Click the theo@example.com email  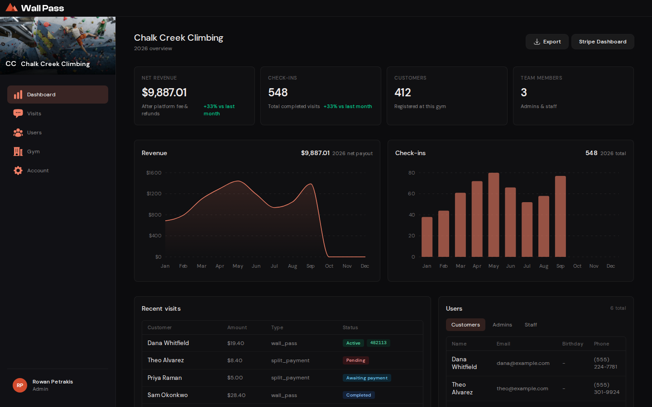point(523,388)
